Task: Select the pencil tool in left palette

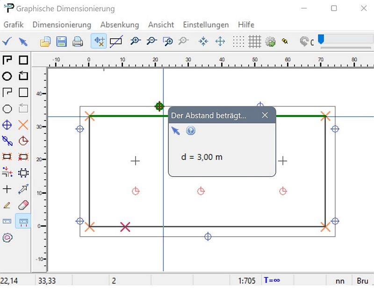Action: tap(7, 205)
